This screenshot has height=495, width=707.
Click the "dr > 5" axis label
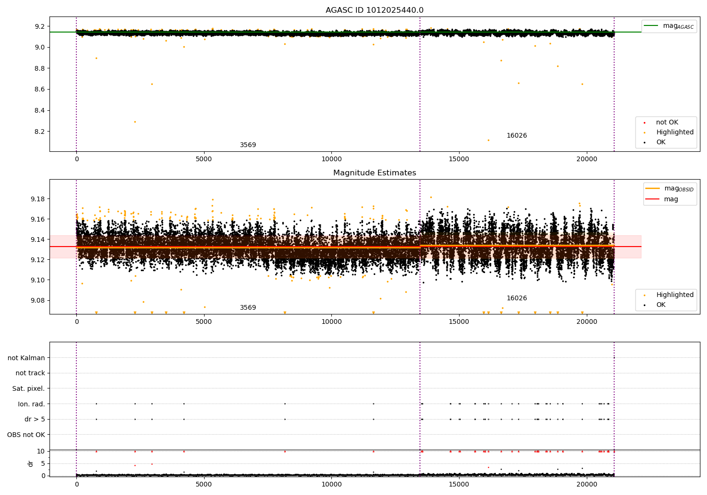pyautogui.click(x=35, y=420)
